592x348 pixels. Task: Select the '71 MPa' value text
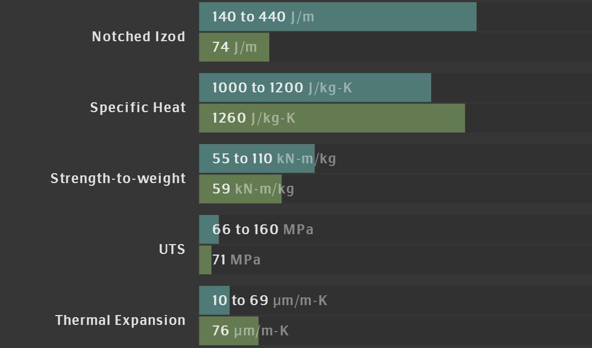pyautogui.click(x=237, y=260)
